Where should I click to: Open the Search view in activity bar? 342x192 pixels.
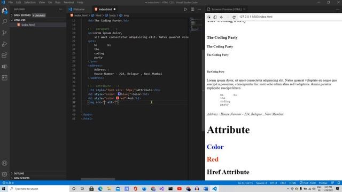click(5, 21)
